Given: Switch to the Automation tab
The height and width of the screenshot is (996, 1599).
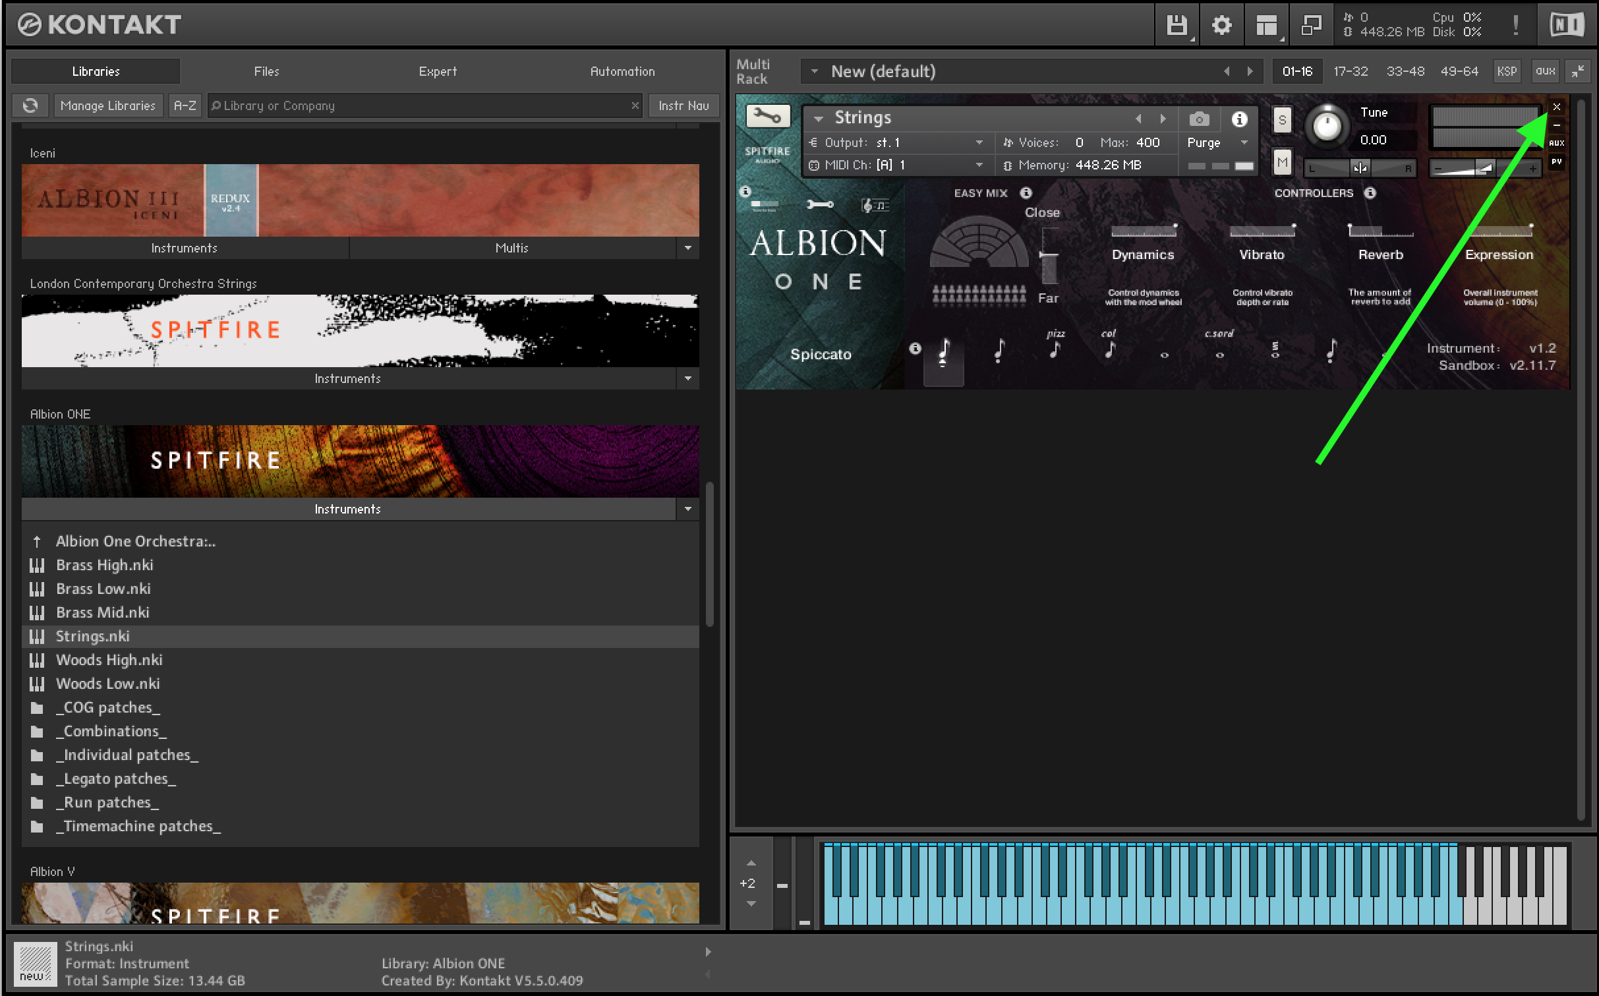Looking at the screenshot, I should 622,71.
